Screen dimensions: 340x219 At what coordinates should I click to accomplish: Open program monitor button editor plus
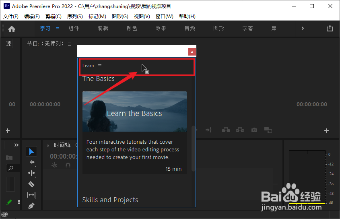pos(326,131)
